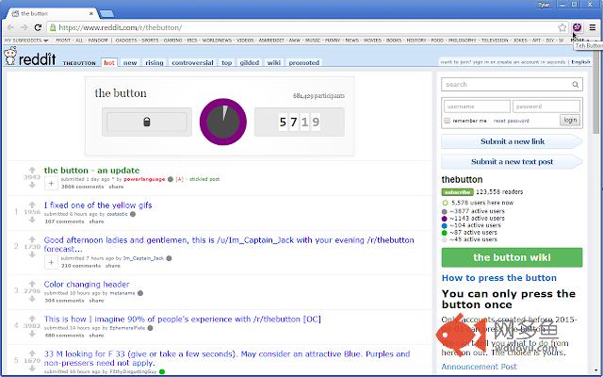Open the 'Color changing header' post title
This screenshot has height=377, width=603.
[x=87, y=285]
